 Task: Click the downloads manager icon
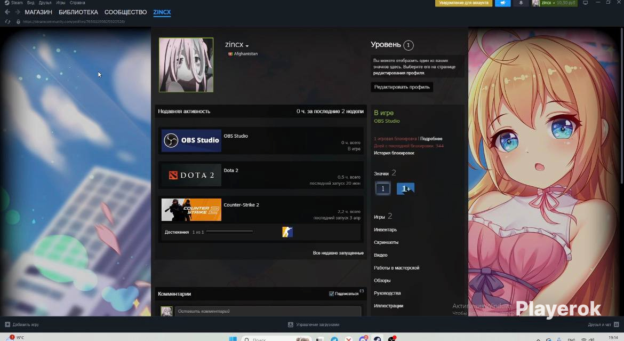click(x=291, y=324)
